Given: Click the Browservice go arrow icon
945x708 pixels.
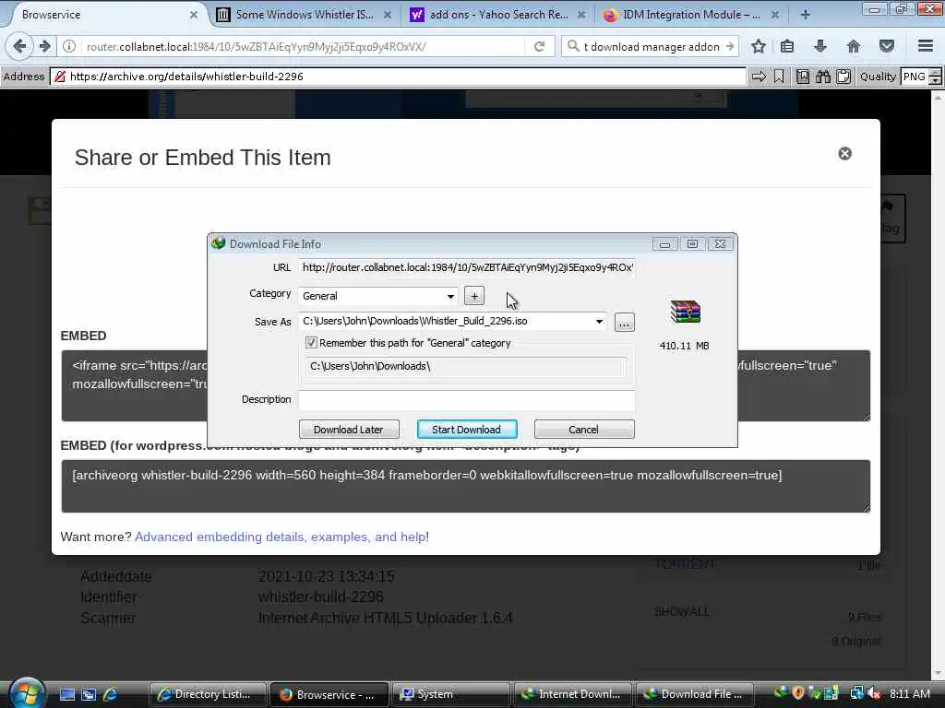Looking at the screenshot, I should point(759,77).
